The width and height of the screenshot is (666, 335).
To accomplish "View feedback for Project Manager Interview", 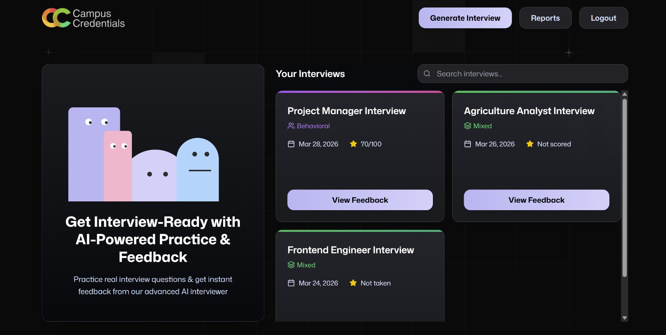I will pyautogui.click(x=360, y=200).
